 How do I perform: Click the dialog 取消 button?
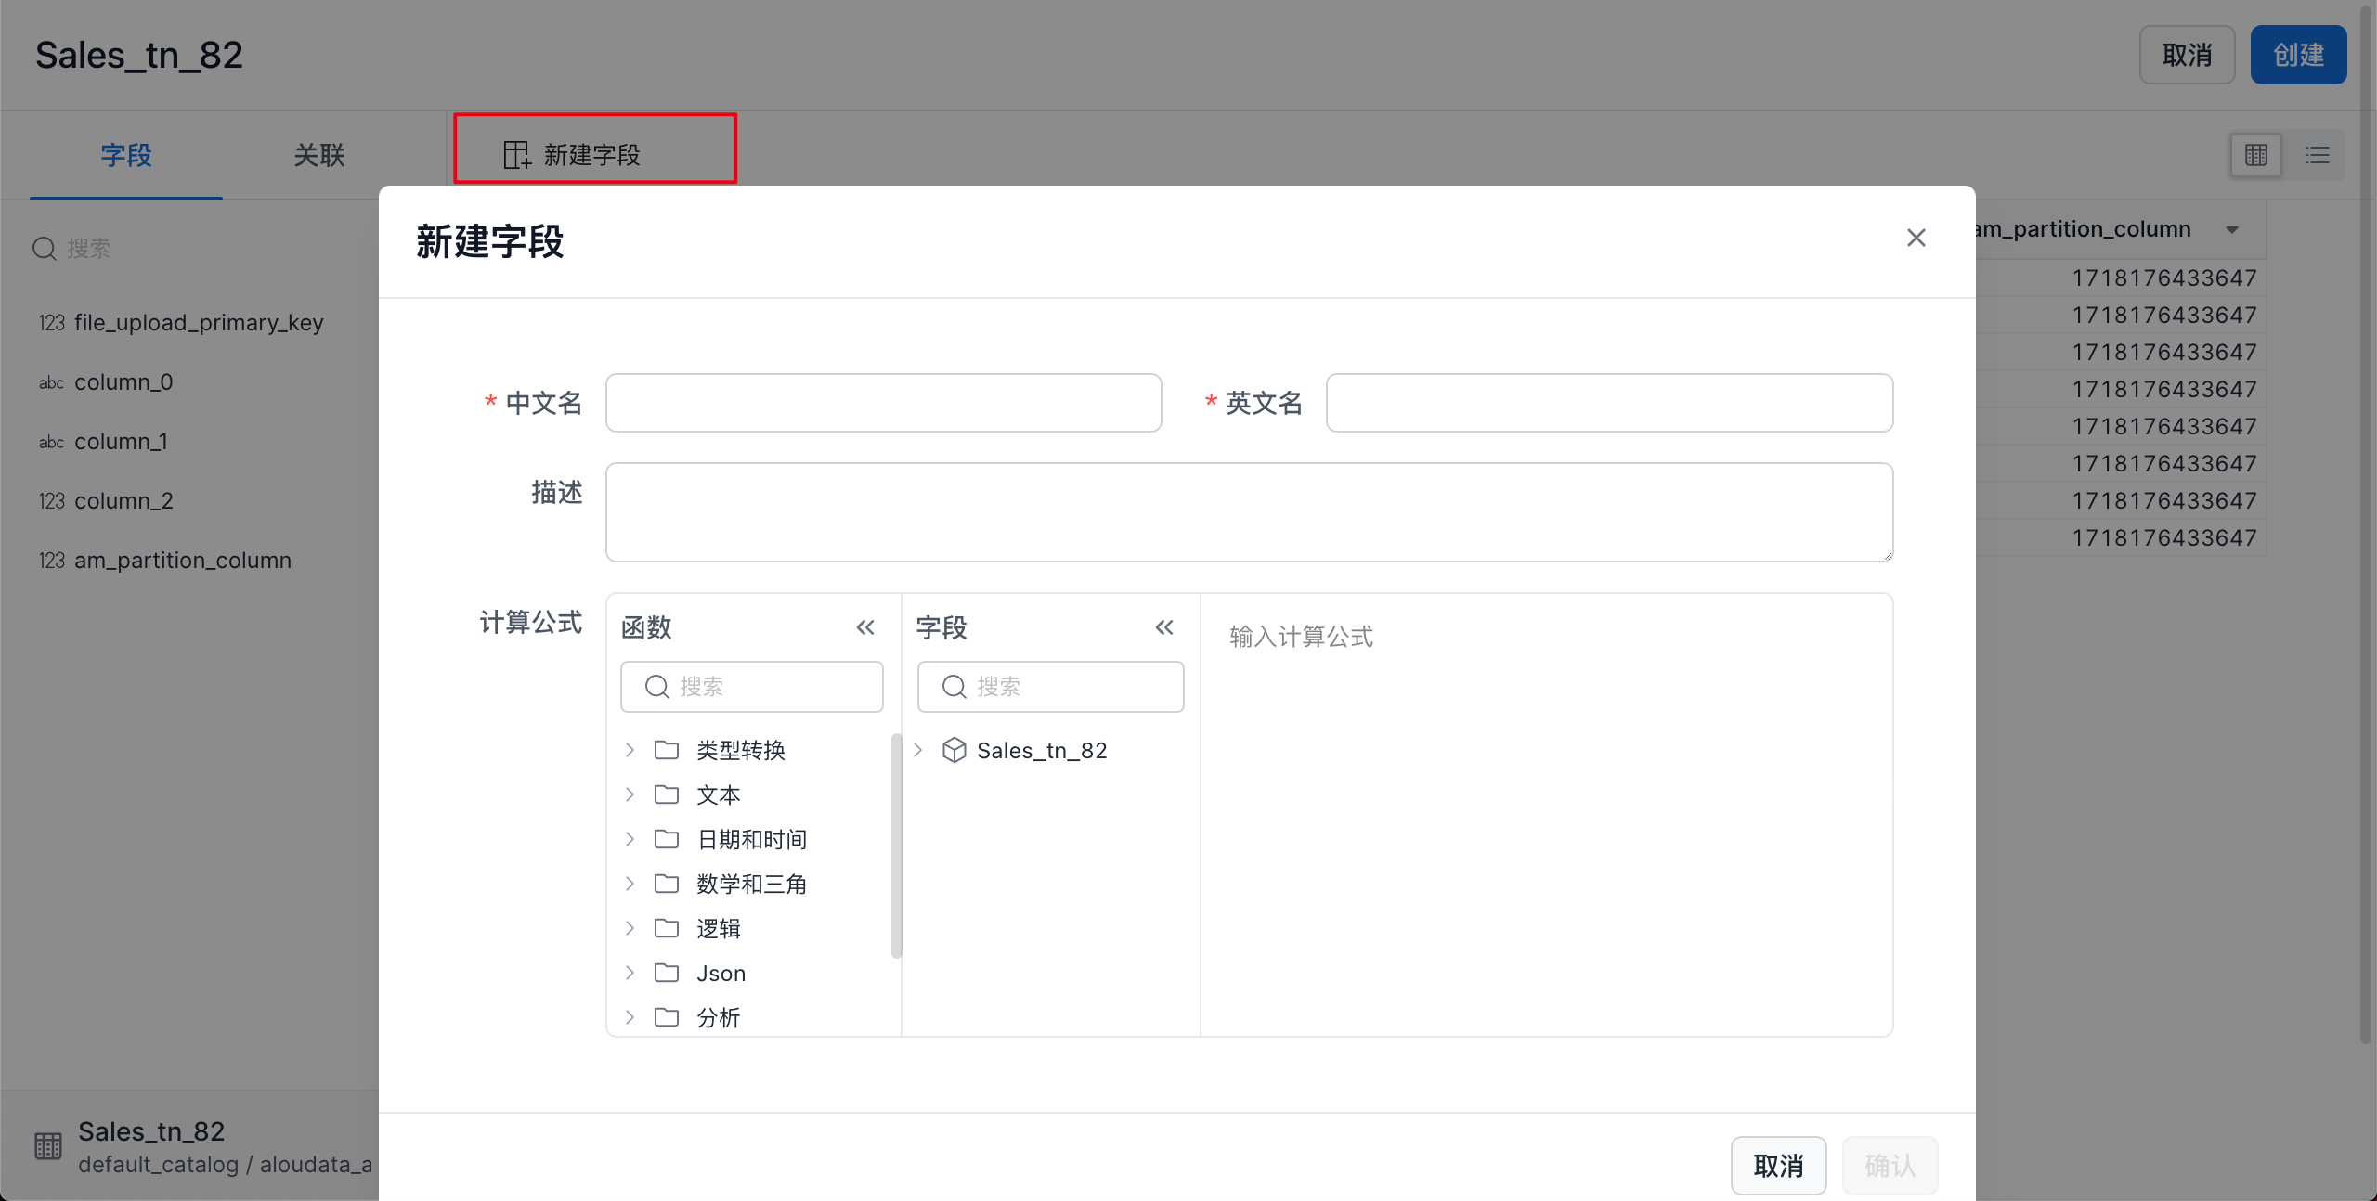click(x=1778, y=1165)
